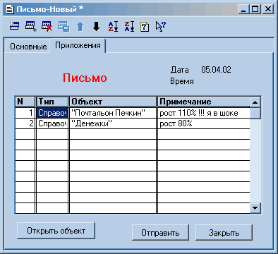Minimize the Письмо-Новый window
Screen dimensions: 278x254
tap(244, 9)
